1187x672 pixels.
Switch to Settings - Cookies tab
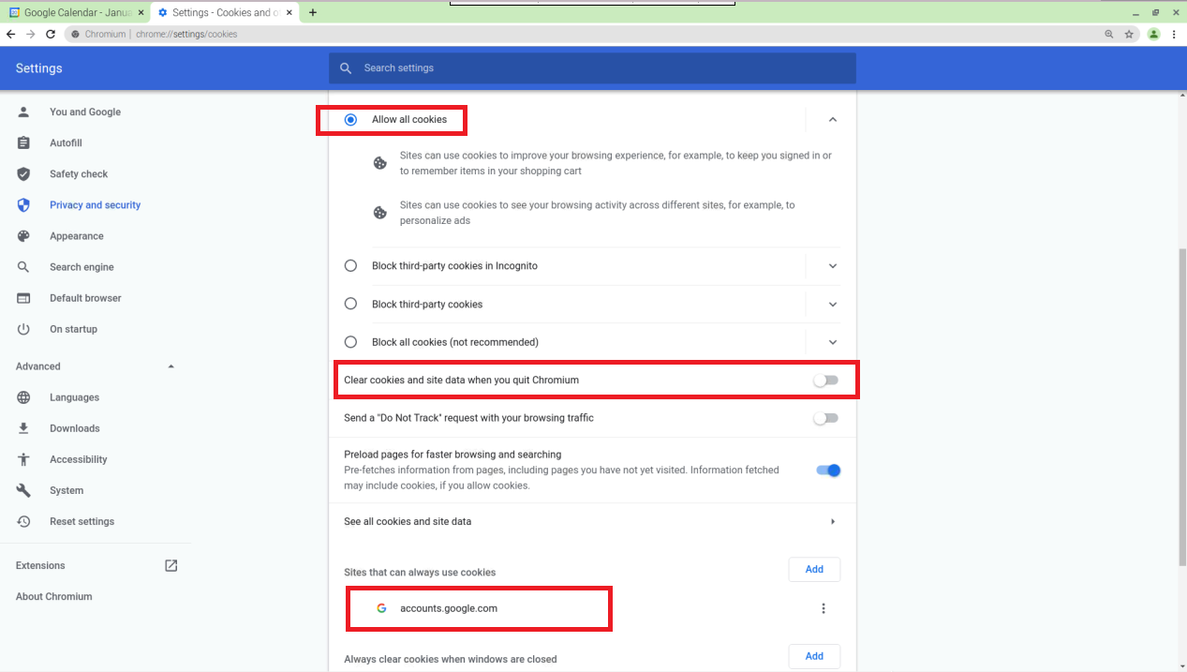pos(226,12)
